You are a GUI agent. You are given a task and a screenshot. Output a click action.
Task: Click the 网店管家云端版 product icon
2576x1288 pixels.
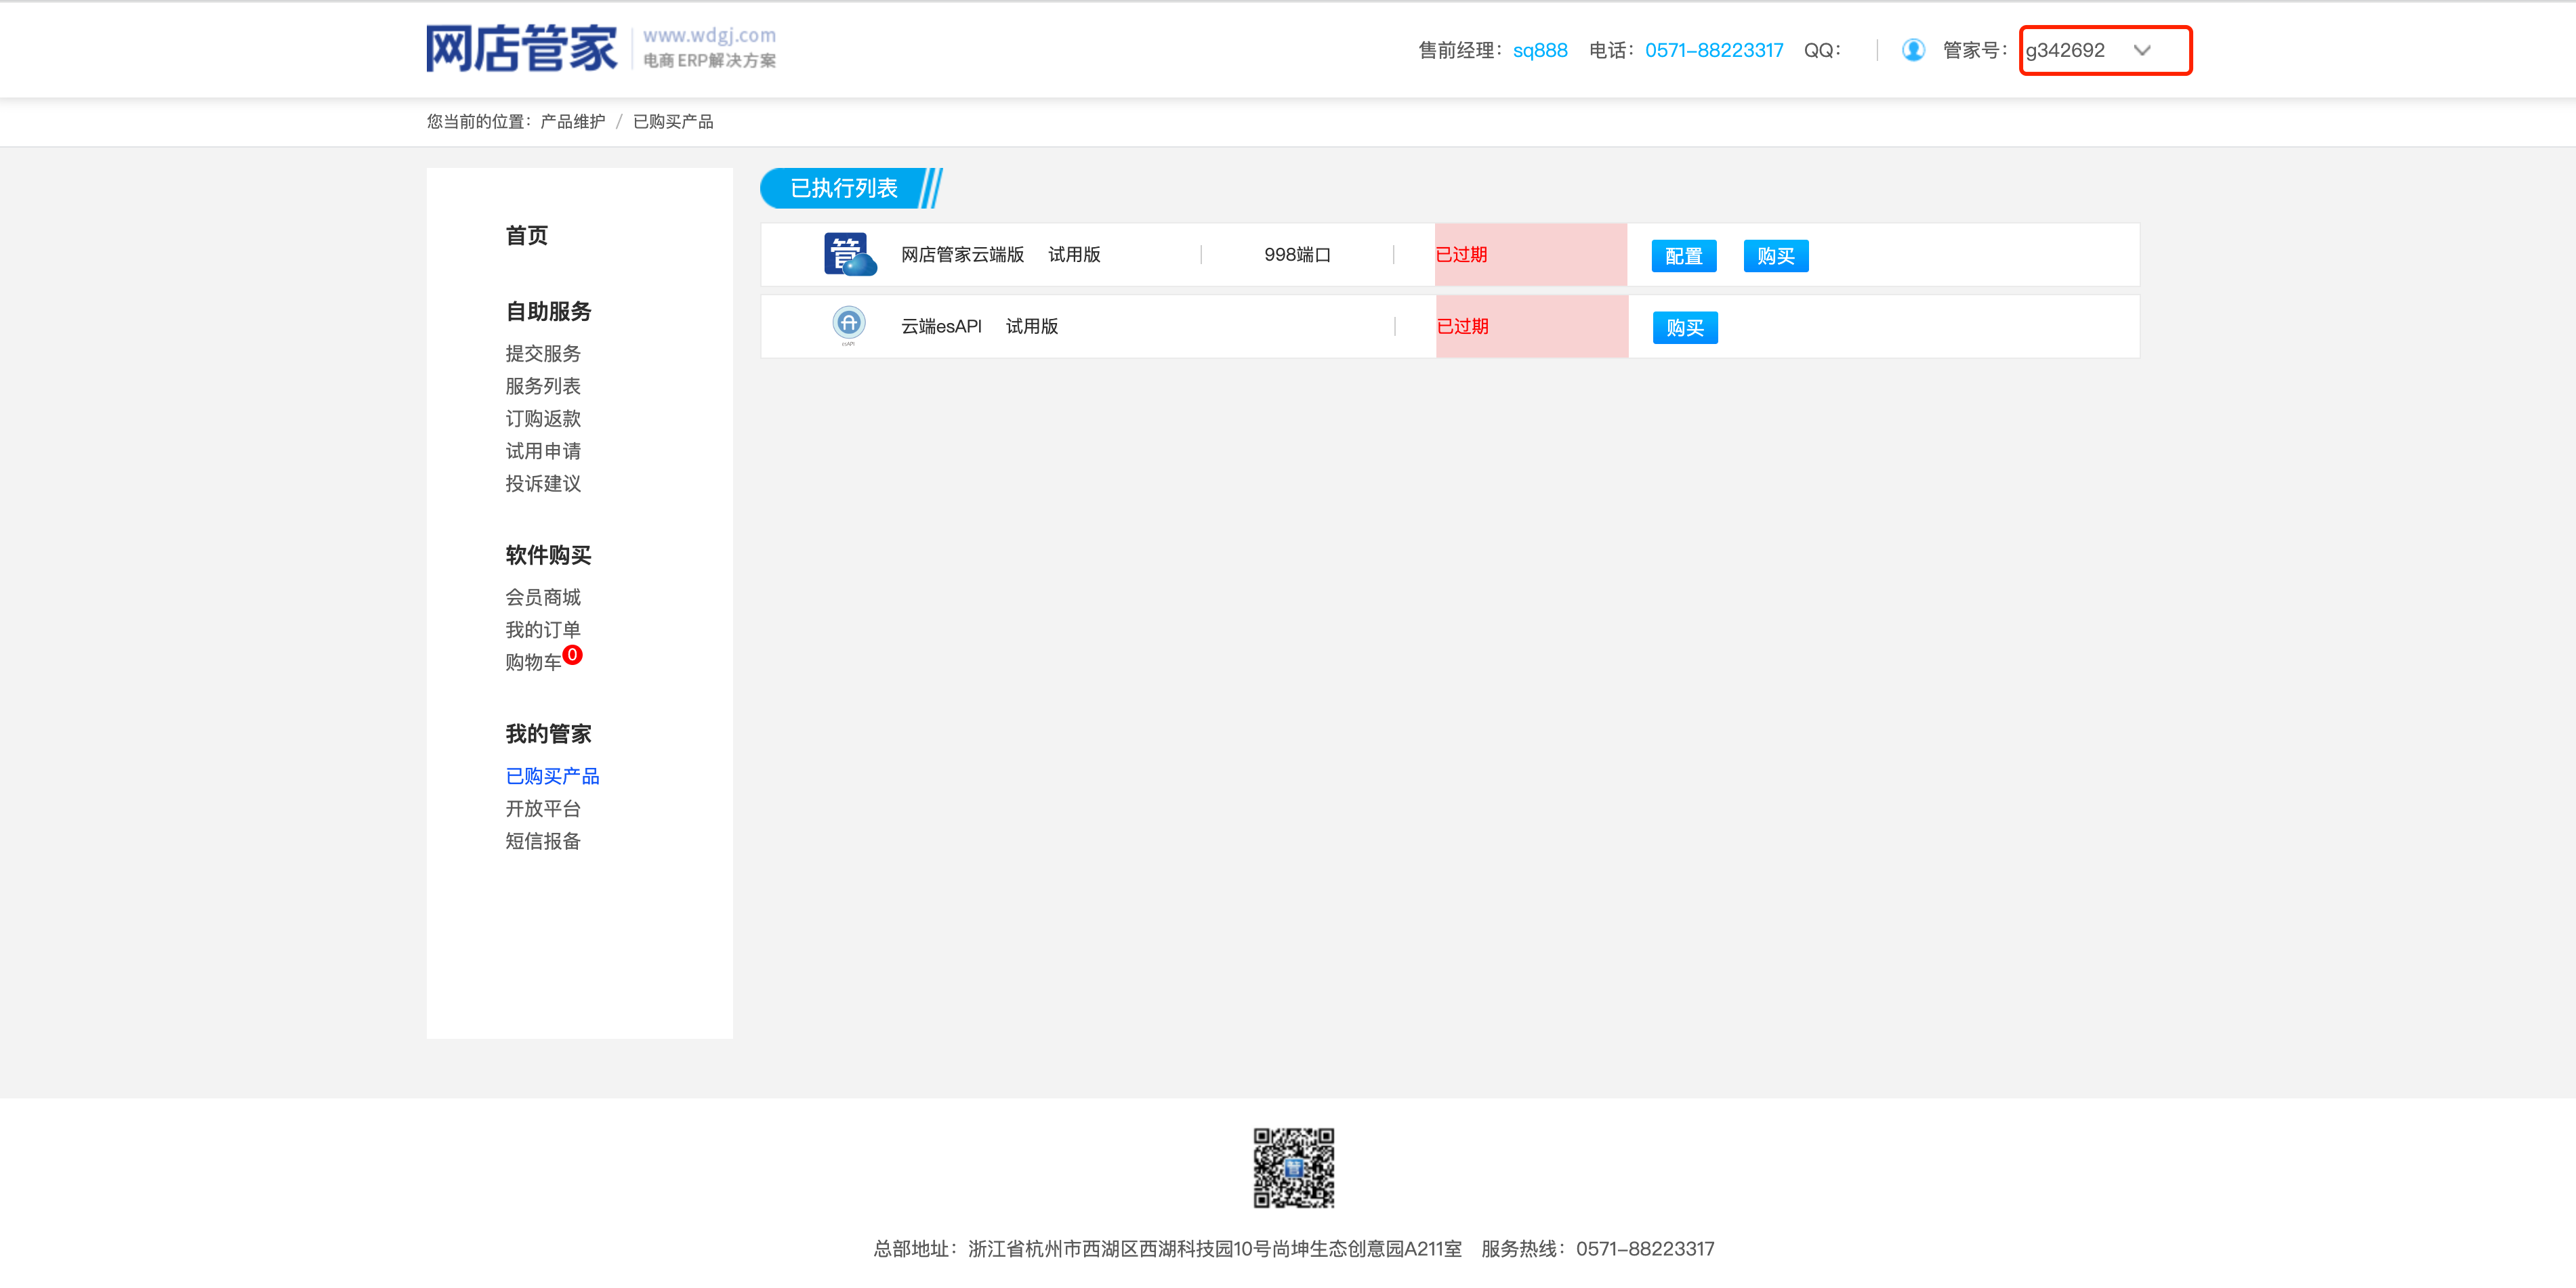[x=849, y=255]
